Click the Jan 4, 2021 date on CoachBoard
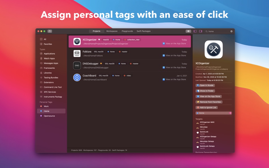Image resolution: width=269 pixels, height=168 pixels. [x=182, y=76]
